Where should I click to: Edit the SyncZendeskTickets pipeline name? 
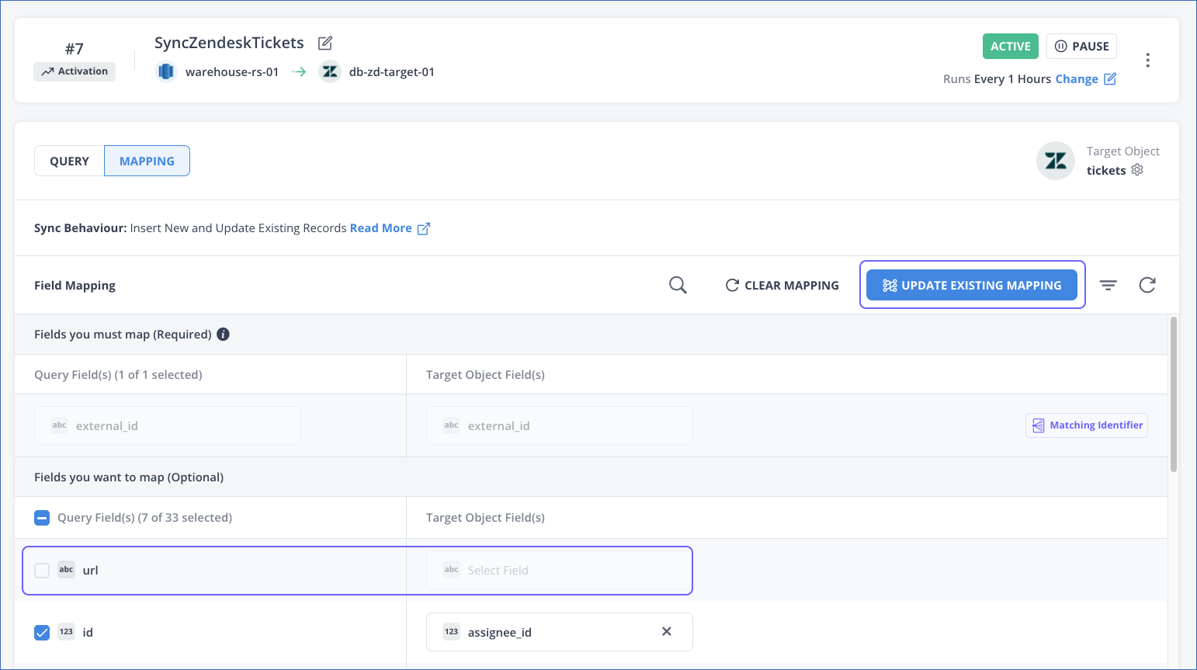coord(325,43)
